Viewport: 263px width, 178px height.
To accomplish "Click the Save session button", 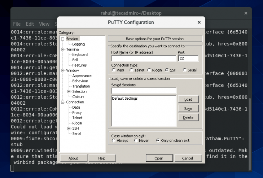I will coord(188,109).
